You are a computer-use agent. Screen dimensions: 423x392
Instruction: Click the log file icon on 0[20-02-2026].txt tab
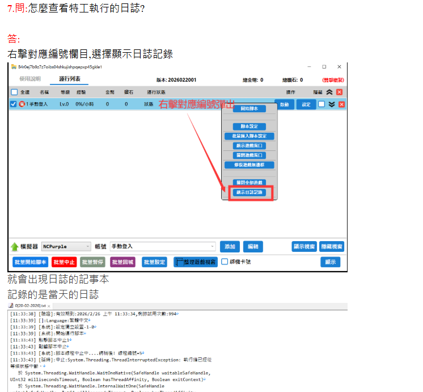(x=11, y=305)
